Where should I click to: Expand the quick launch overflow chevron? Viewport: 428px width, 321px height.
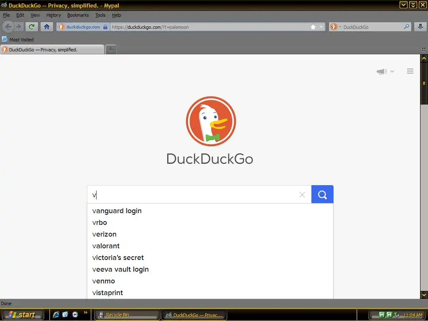pyautogui.click(x=85, y=313)
